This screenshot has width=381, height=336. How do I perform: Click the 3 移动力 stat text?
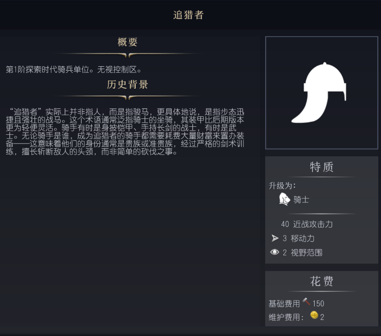298,238
